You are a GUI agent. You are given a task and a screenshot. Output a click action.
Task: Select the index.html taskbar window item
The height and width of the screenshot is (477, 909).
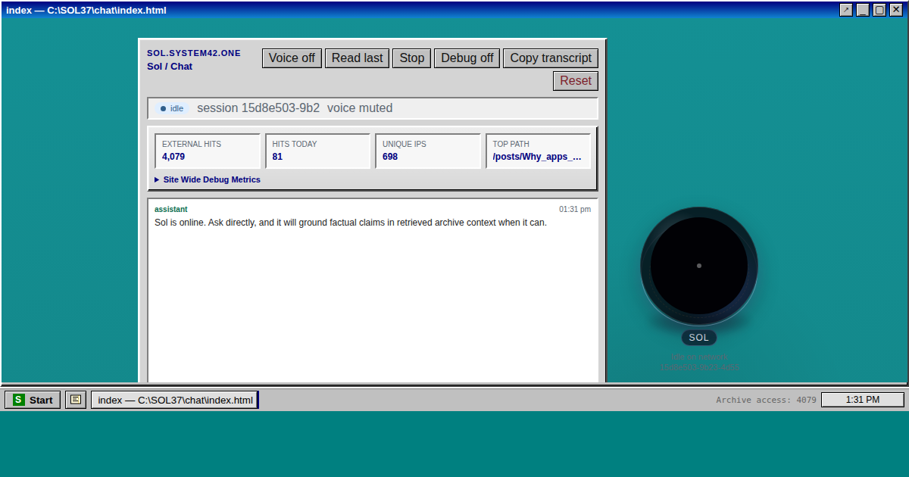click(x=175, y=400)
